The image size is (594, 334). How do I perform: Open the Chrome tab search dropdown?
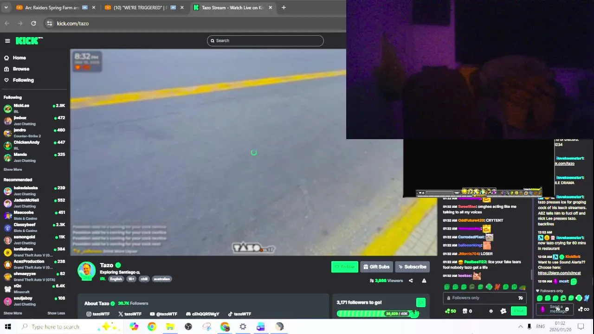tap(6, 7)
